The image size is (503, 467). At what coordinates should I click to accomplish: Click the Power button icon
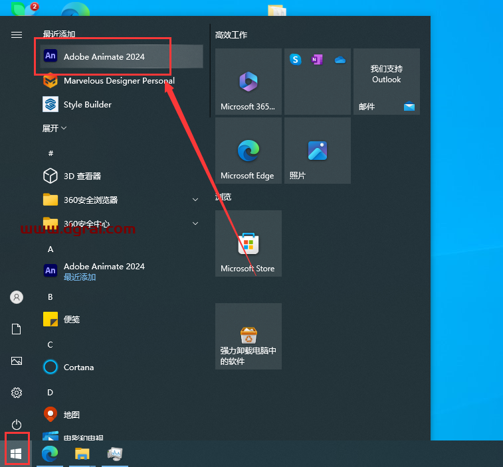pyautogui.click(x=17, y=425)
